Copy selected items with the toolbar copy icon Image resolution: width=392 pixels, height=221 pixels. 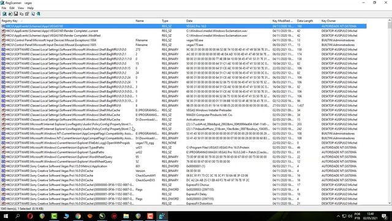[x=21, y=14]
